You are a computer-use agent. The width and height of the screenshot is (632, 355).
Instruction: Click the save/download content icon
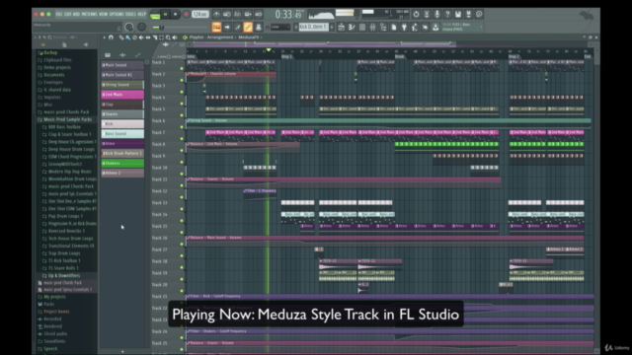(435, 28)
